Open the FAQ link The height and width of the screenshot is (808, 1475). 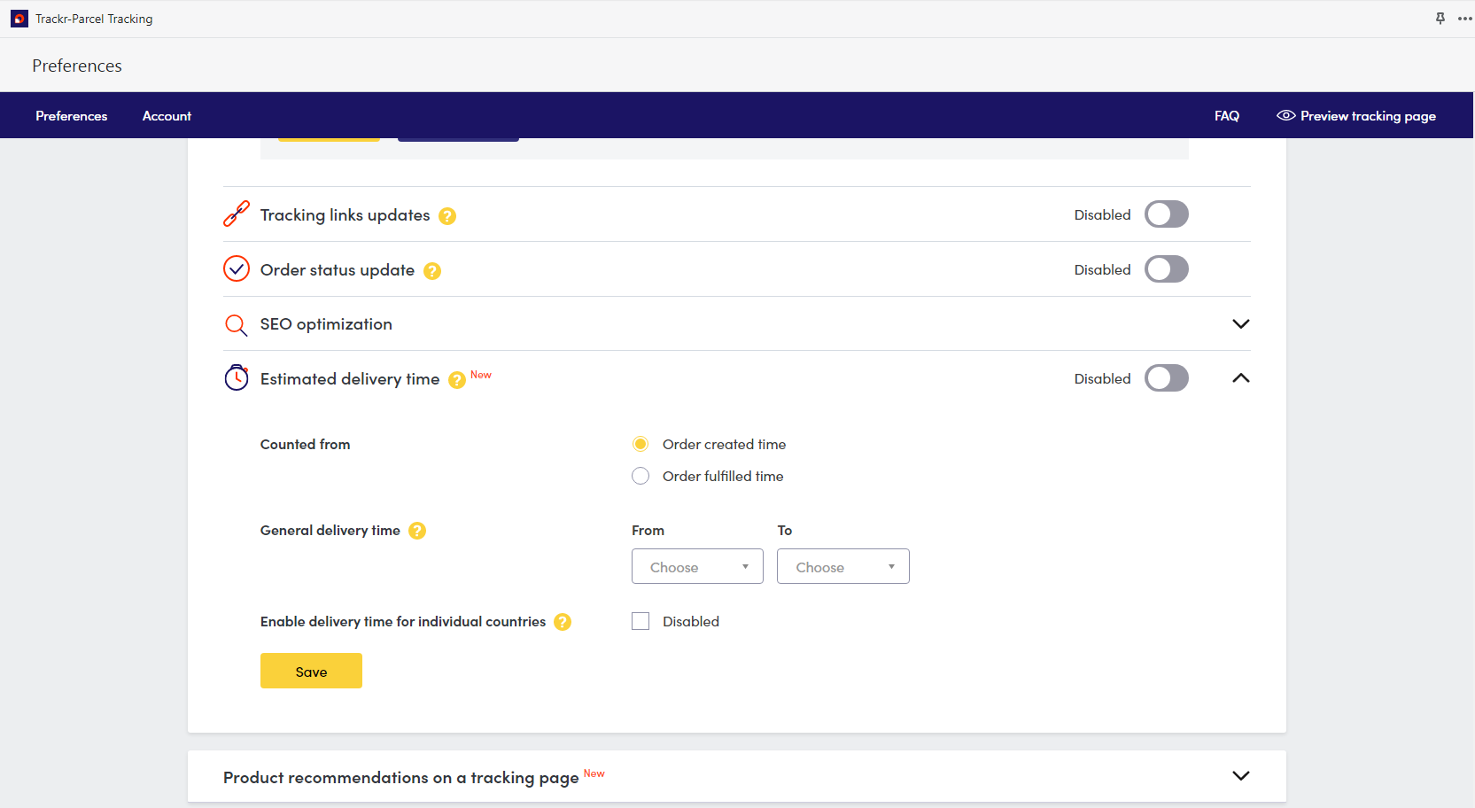click(x=1227, y=116)
